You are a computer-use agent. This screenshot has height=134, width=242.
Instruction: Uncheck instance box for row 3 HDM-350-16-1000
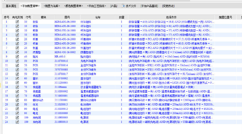coord(17,30)
